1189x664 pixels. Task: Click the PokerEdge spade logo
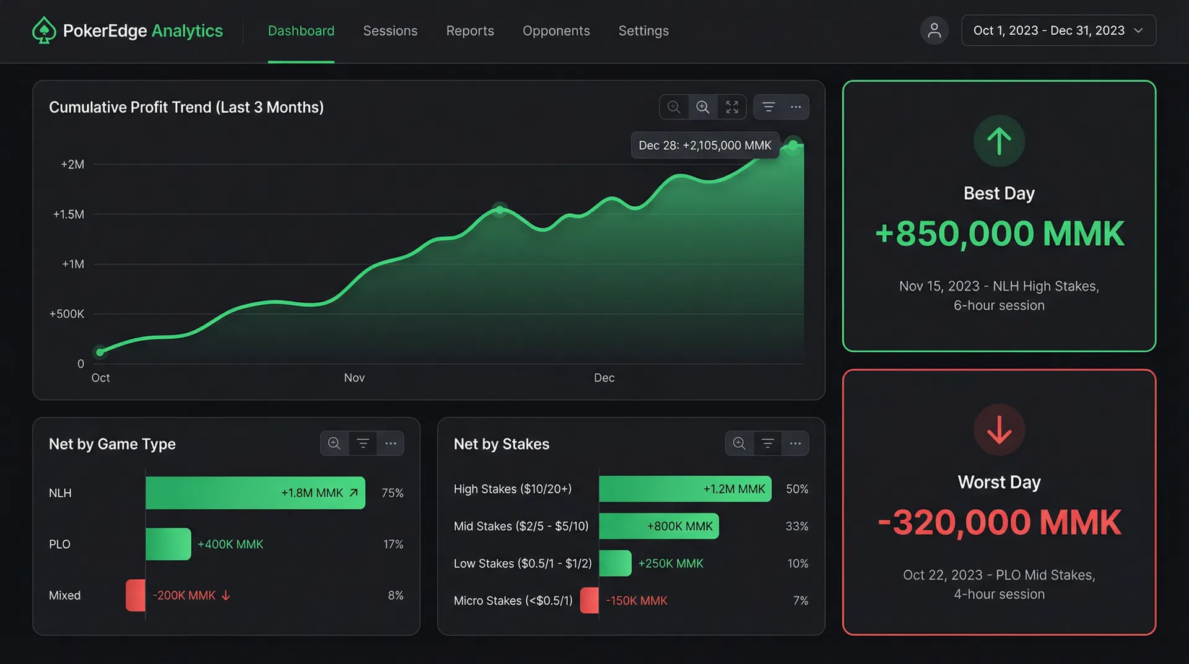[43, 30]
